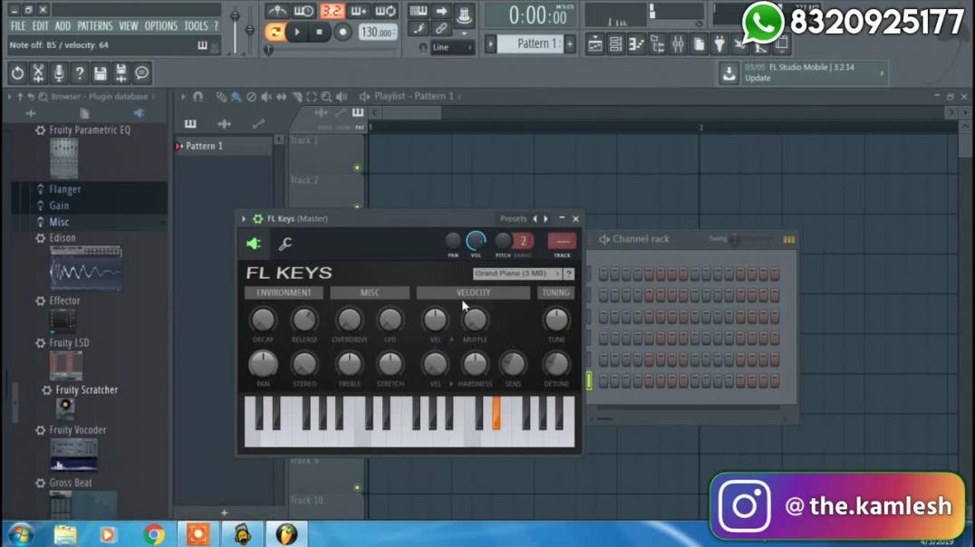Select Flanger preset in browser
The height and width of the screenshot is (547, 975).
coord(64,189)
